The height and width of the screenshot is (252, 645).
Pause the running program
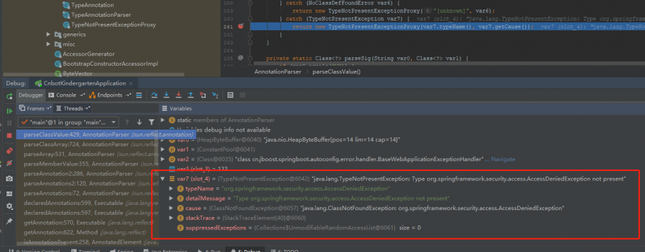(x=9, y=123)
